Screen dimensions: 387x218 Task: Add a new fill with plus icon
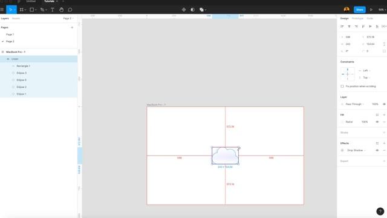[384, 114]
